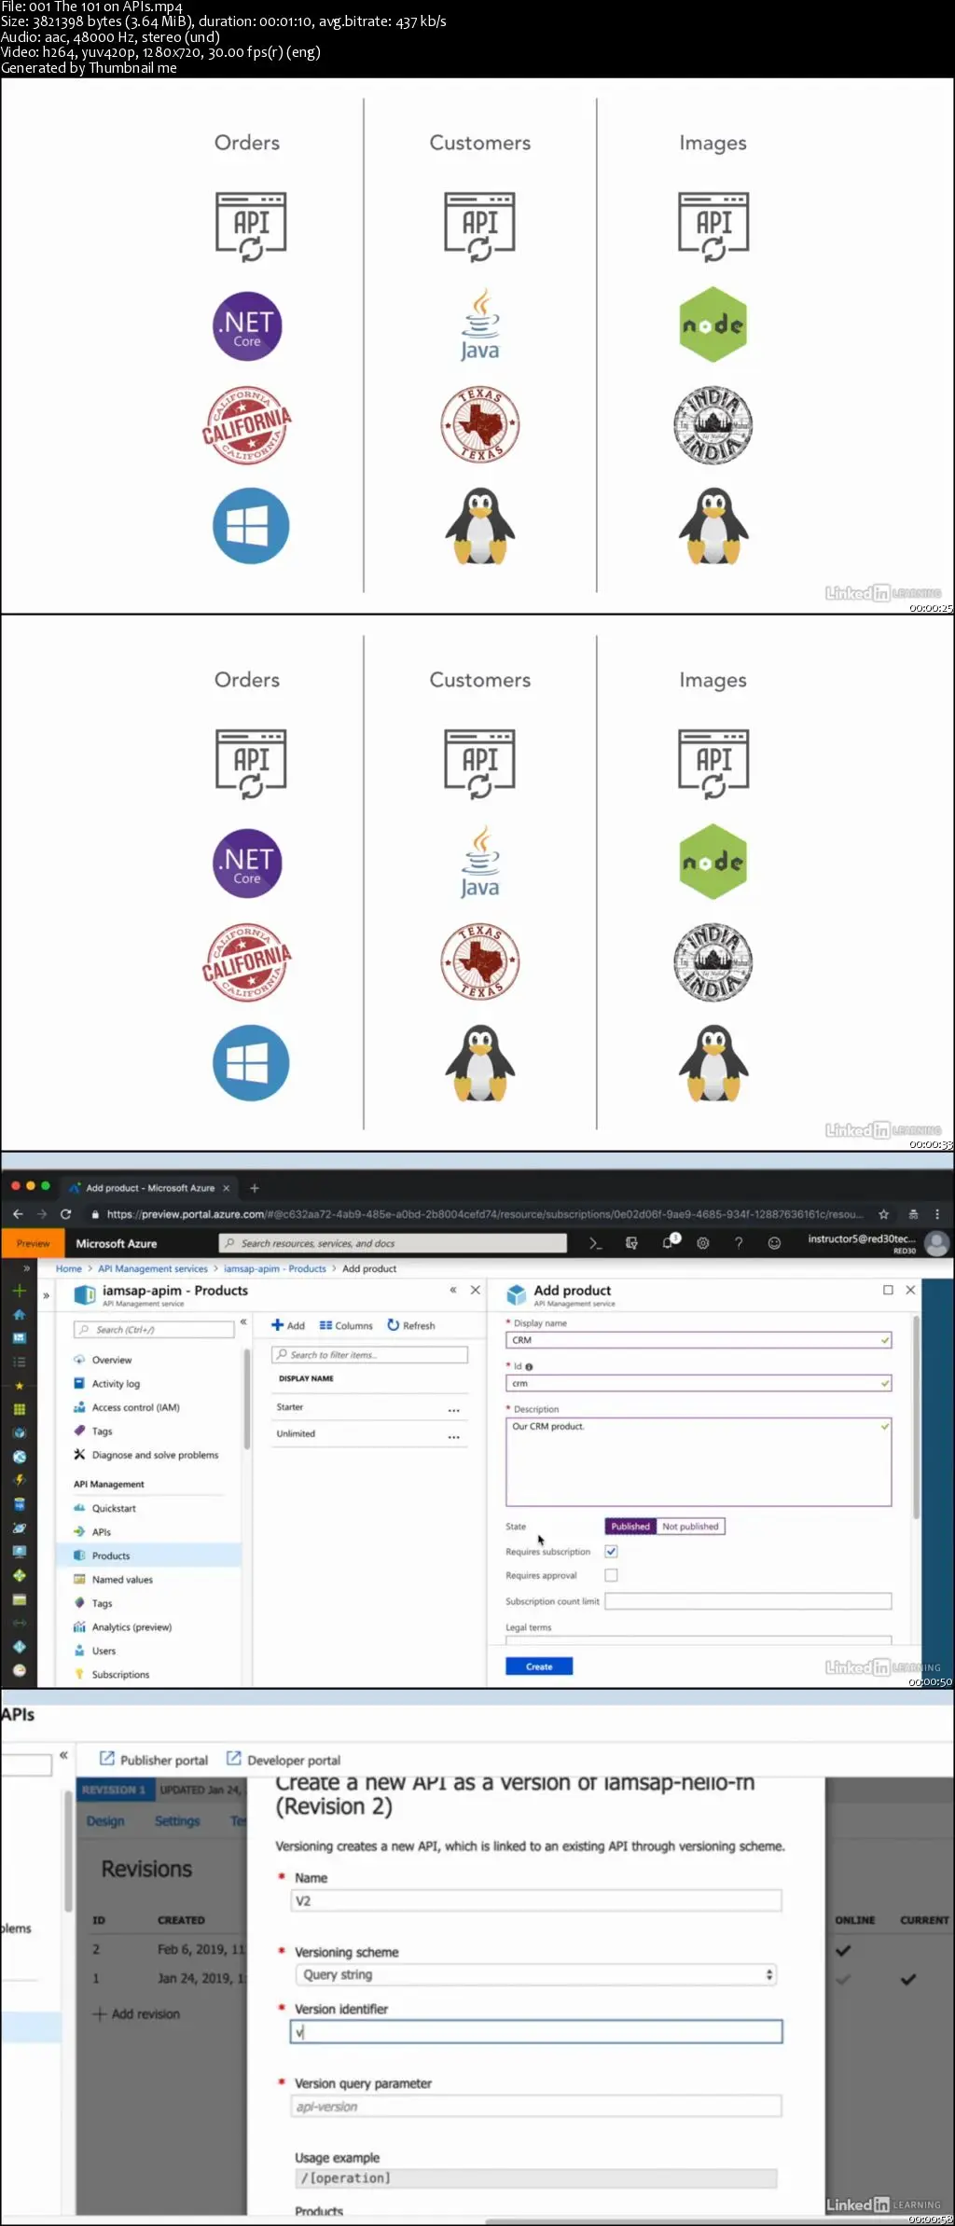Open new browser tab with plus icon
The height and width of the screenshot is (2226, 955).
255,1187
